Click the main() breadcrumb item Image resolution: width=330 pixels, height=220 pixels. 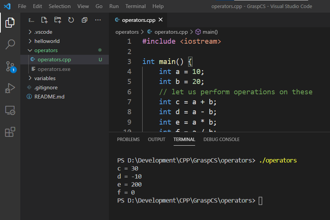pos(210,32)
